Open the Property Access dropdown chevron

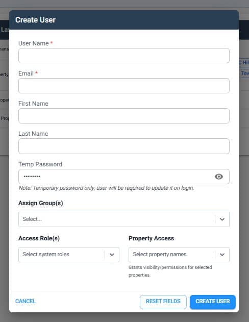(222, 255)
